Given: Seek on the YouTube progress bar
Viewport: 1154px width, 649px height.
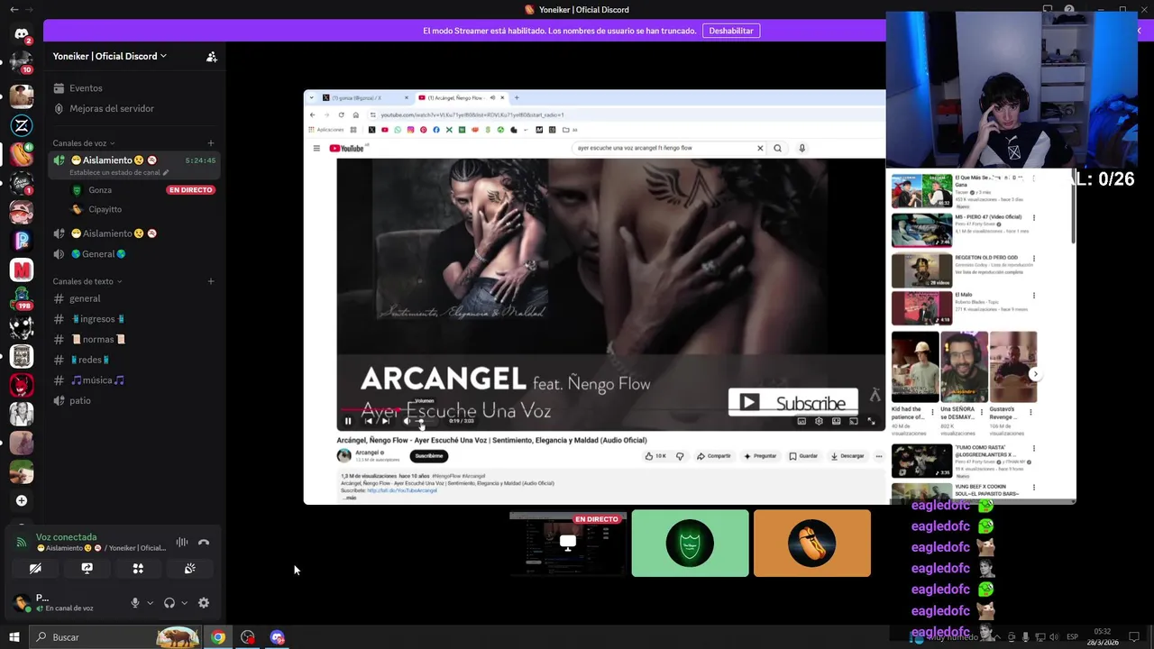Looking at the screenshot, I should 611,410.
